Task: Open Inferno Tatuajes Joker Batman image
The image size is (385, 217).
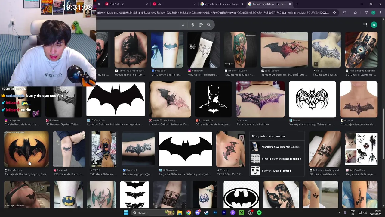Action: click(240, 50)
